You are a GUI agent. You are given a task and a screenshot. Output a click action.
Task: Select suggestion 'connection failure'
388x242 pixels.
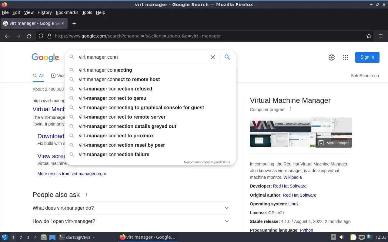point(150,154)
